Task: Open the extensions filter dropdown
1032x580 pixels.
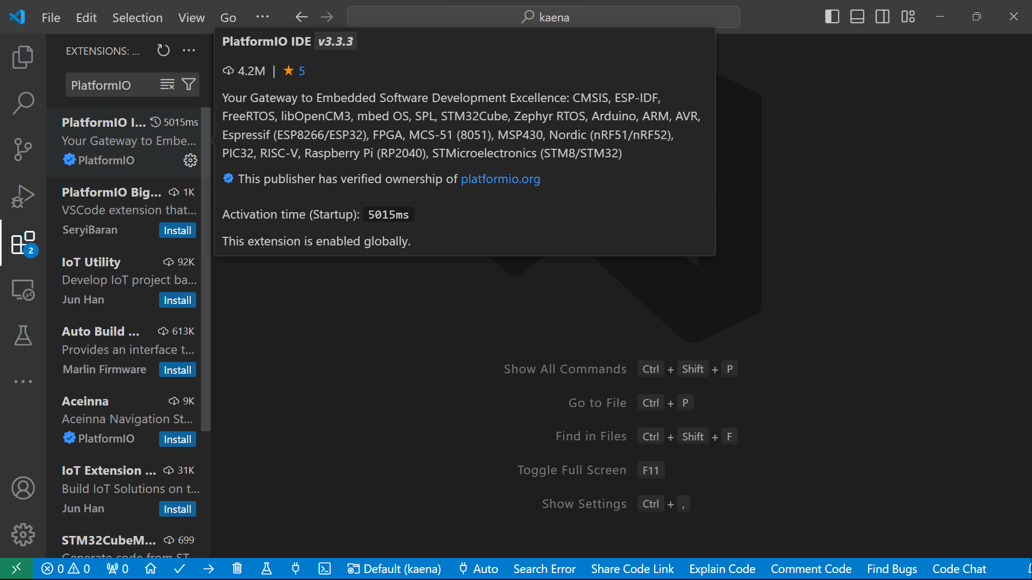Action: (x=189, y=85)
